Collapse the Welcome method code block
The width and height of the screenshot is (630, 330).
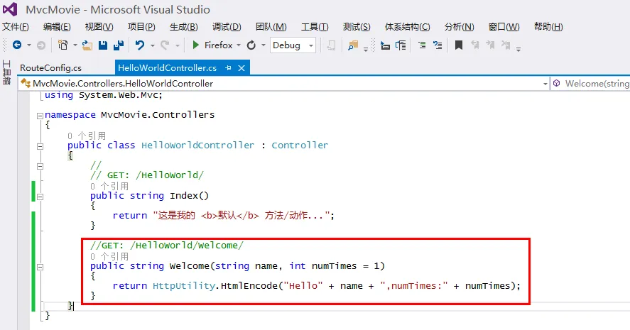(40, 267)
